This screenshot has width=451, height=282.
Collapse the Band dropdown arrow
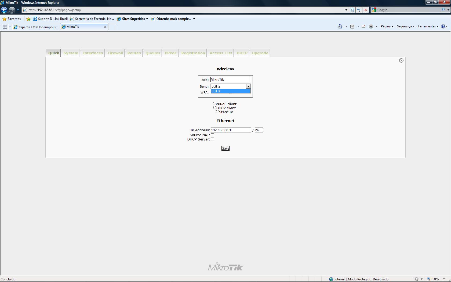coord(248,86)
